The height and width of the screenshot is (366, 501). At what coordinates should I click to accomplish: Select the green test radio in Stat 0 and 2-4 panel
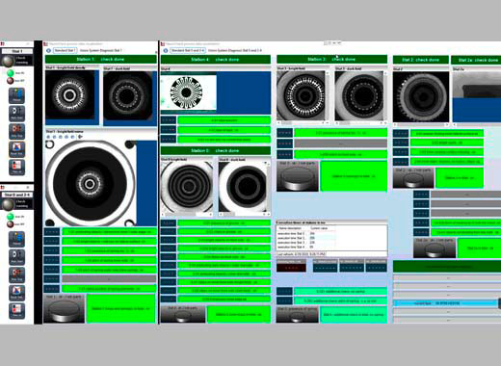(11, 217)
